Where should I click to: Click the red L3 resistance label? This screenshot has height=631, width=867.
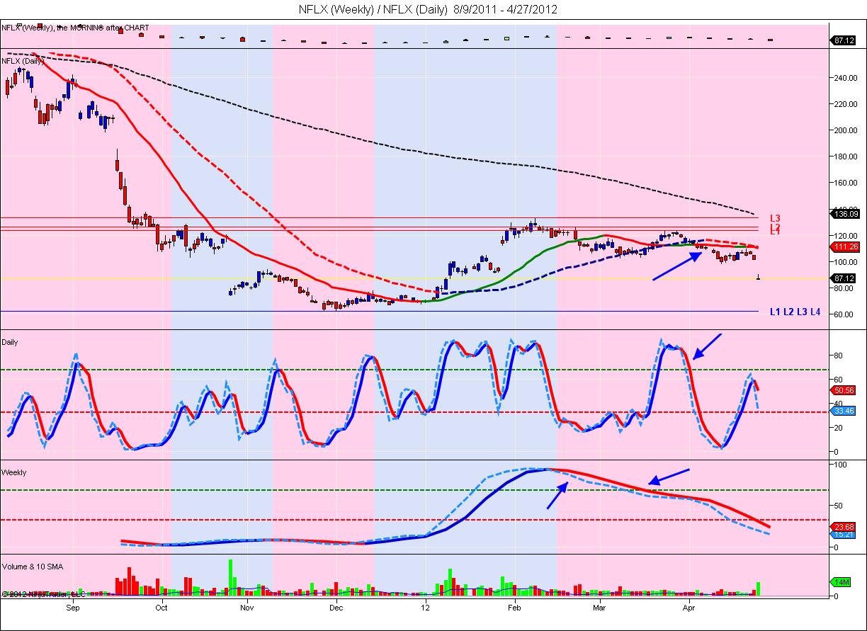775,218
